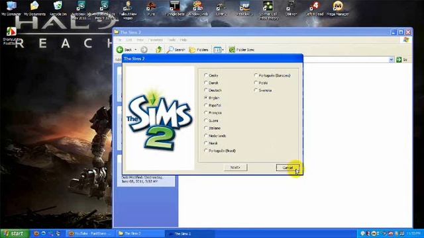Go up one folder level in Explorer
Screen dimensions: 424x238
(x=159, y=50)
